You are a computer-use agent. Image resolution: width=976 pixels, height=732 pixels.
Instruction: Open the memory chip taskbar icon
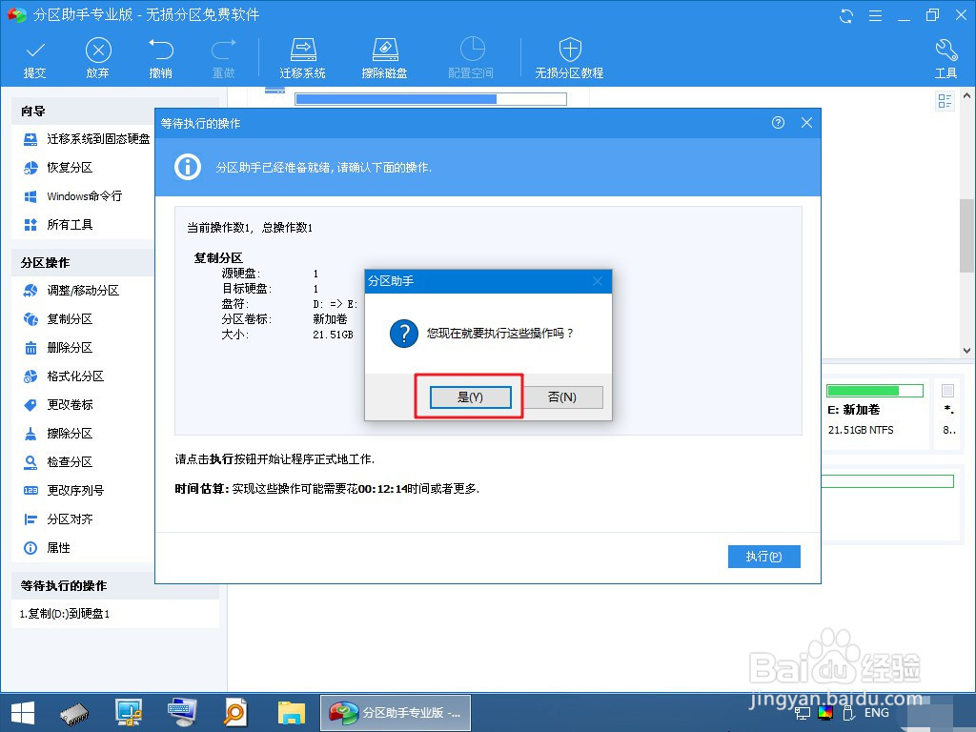click(74, 713)
